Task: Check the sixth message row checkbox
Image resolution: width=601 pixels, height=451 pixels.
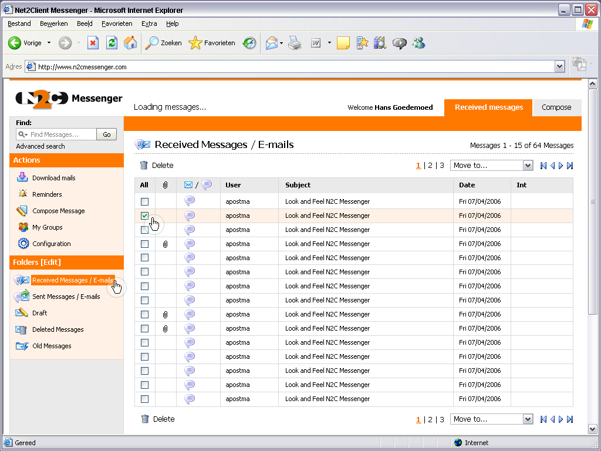Action: pos(144,272)
